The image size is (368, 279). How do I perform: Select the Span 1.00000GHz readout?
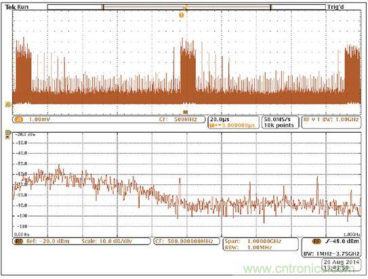253,241
